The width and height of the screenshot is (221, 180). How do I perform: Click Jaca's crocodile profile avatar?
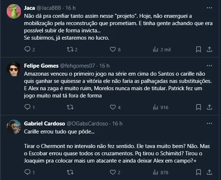tap(14, 11)
